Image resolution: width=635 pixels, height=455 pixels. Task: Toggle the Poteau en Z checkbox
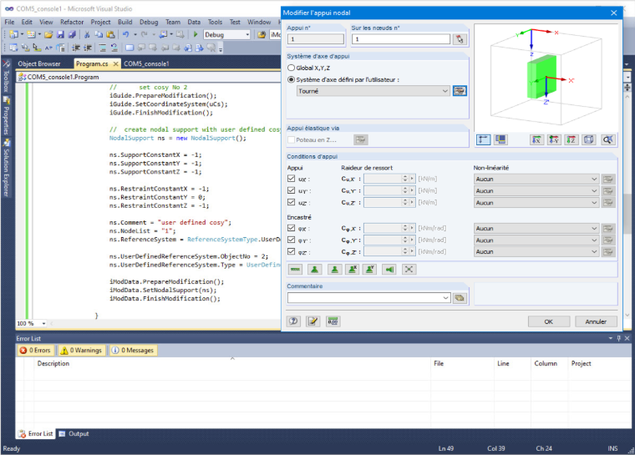291,140
